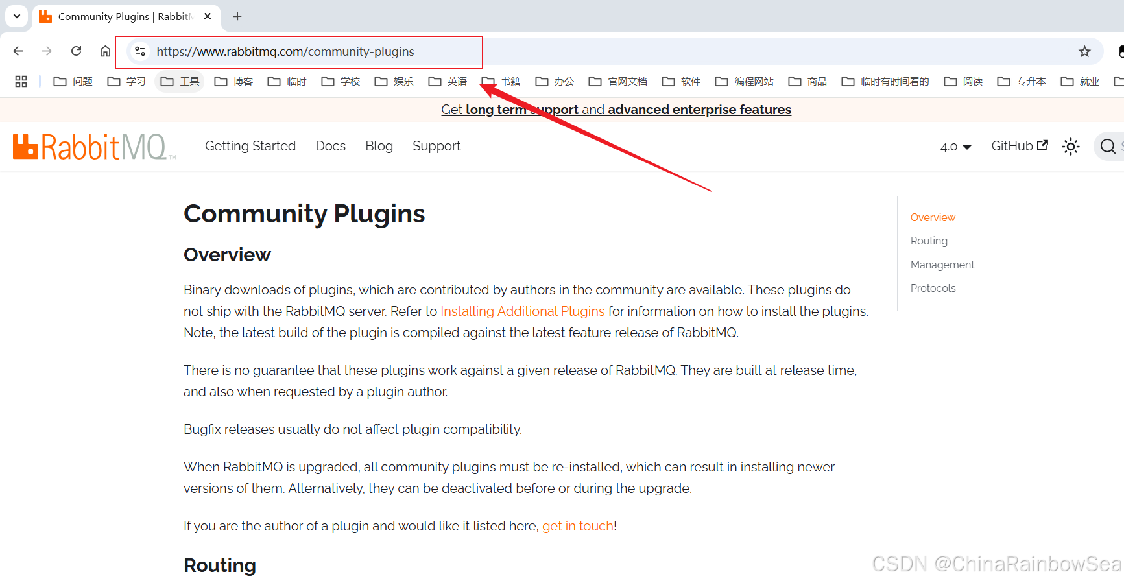1124x583 pixels.
Task: Open Installing Additional Plugins link
Action: coord(522,311)
